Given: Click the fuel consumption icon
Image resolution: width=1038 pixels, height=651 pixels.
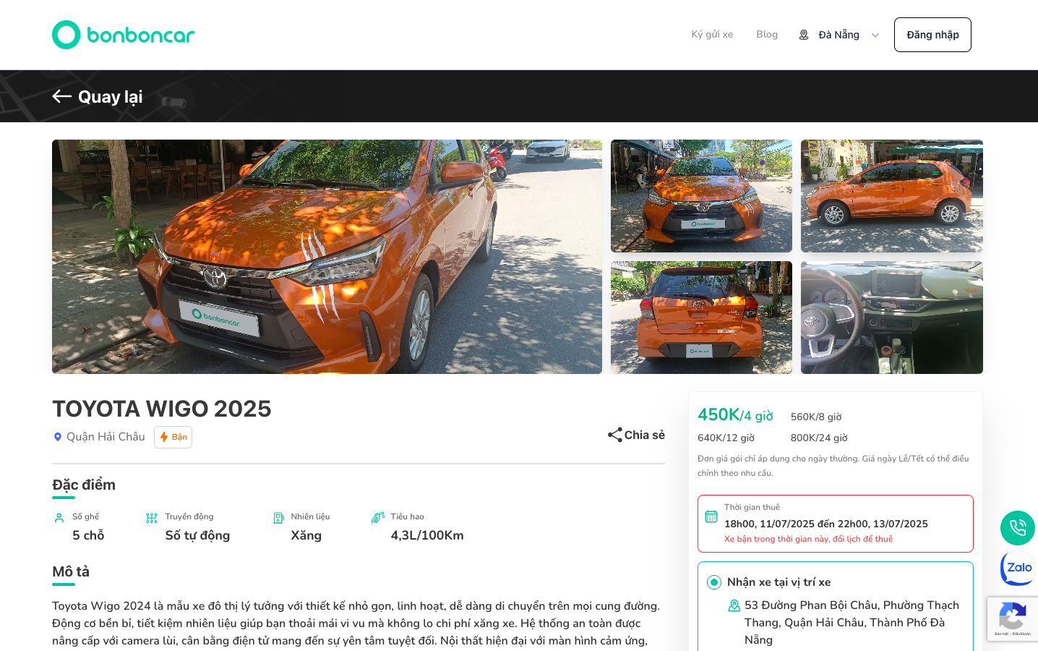Looking at the screenshot, I should click(x=377, y=517).
